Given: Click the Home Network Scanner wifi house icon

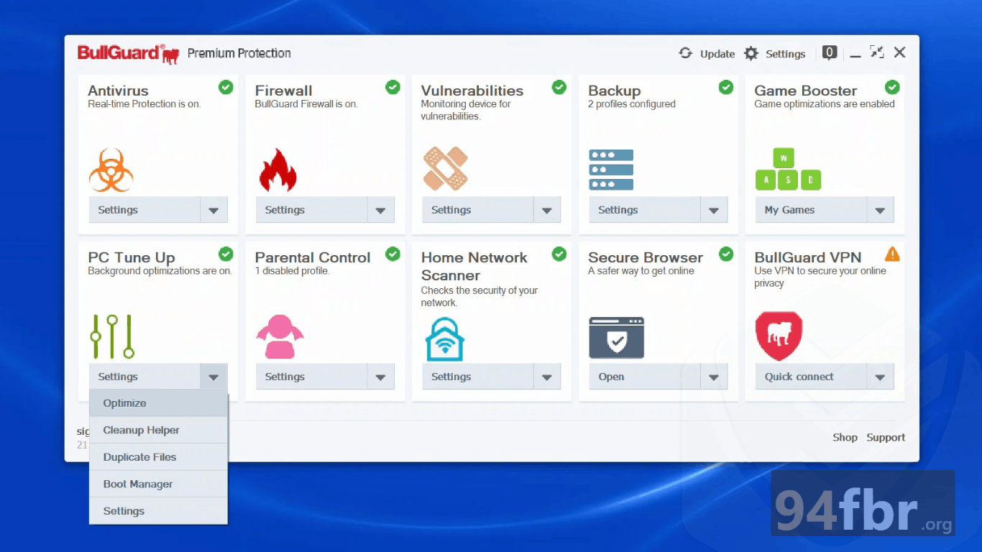Looking at the screenshot, I should (445, 339).
